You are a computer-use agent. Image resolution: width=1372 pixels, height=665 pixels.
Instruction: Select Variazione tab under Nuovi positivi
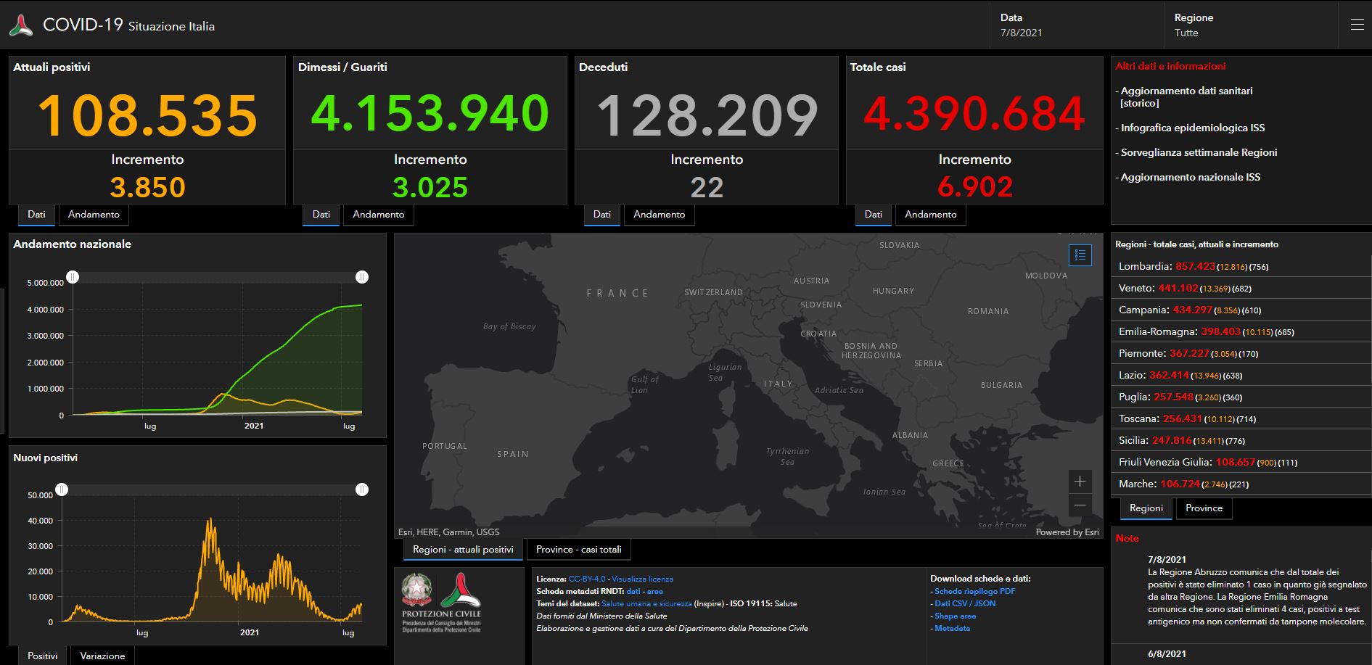coord(102,656)
